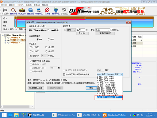This screenshot has width=157, height=118.
Task: Open the 快速分区 toolbar icon
Action: 30,11
